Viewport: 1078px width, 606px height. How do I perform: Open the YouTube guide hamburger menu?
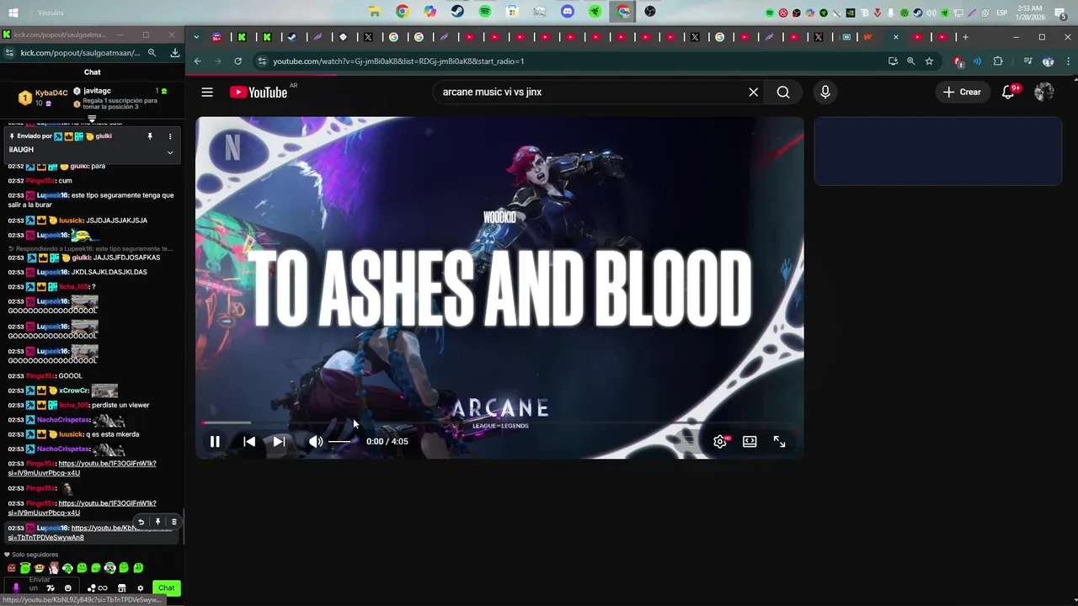click(x=207, y=92)
